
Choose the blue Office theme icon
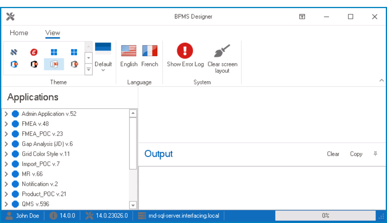(14, 64)
